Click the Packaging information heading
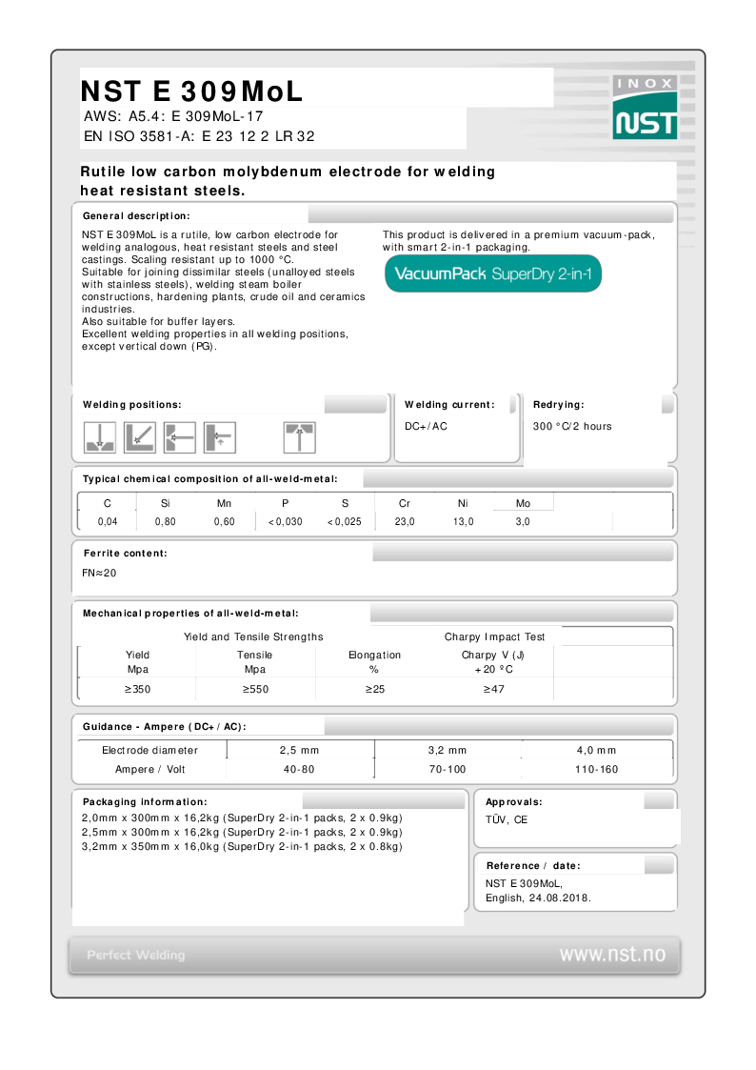 click(x=145, y=802)
